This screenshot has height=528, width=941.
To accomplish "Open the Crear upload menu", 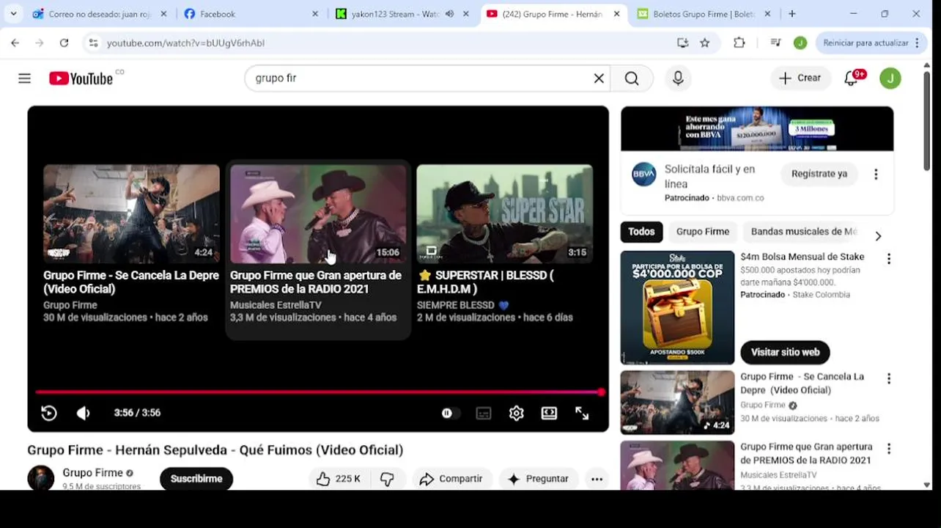I will click(800, 78).
